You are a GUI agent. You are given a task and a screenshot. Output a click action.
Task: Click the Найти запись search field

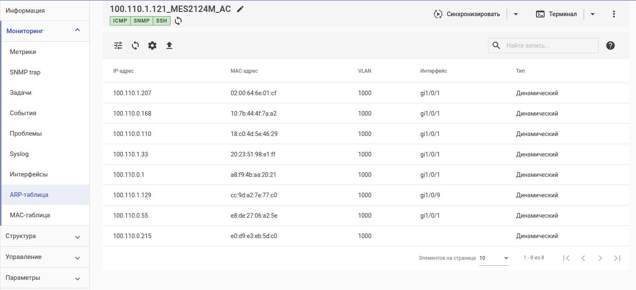click(549, 45)
